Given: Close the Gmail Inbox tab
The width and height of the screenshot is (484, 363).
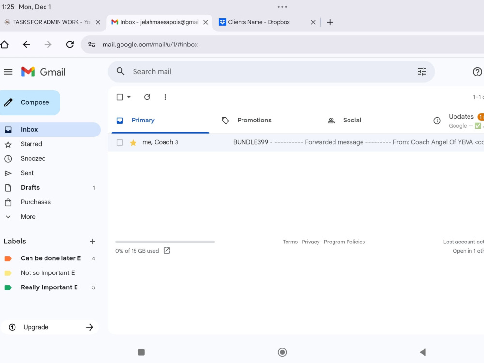Looking at the screenshot, I should click(x=206, y=22).
